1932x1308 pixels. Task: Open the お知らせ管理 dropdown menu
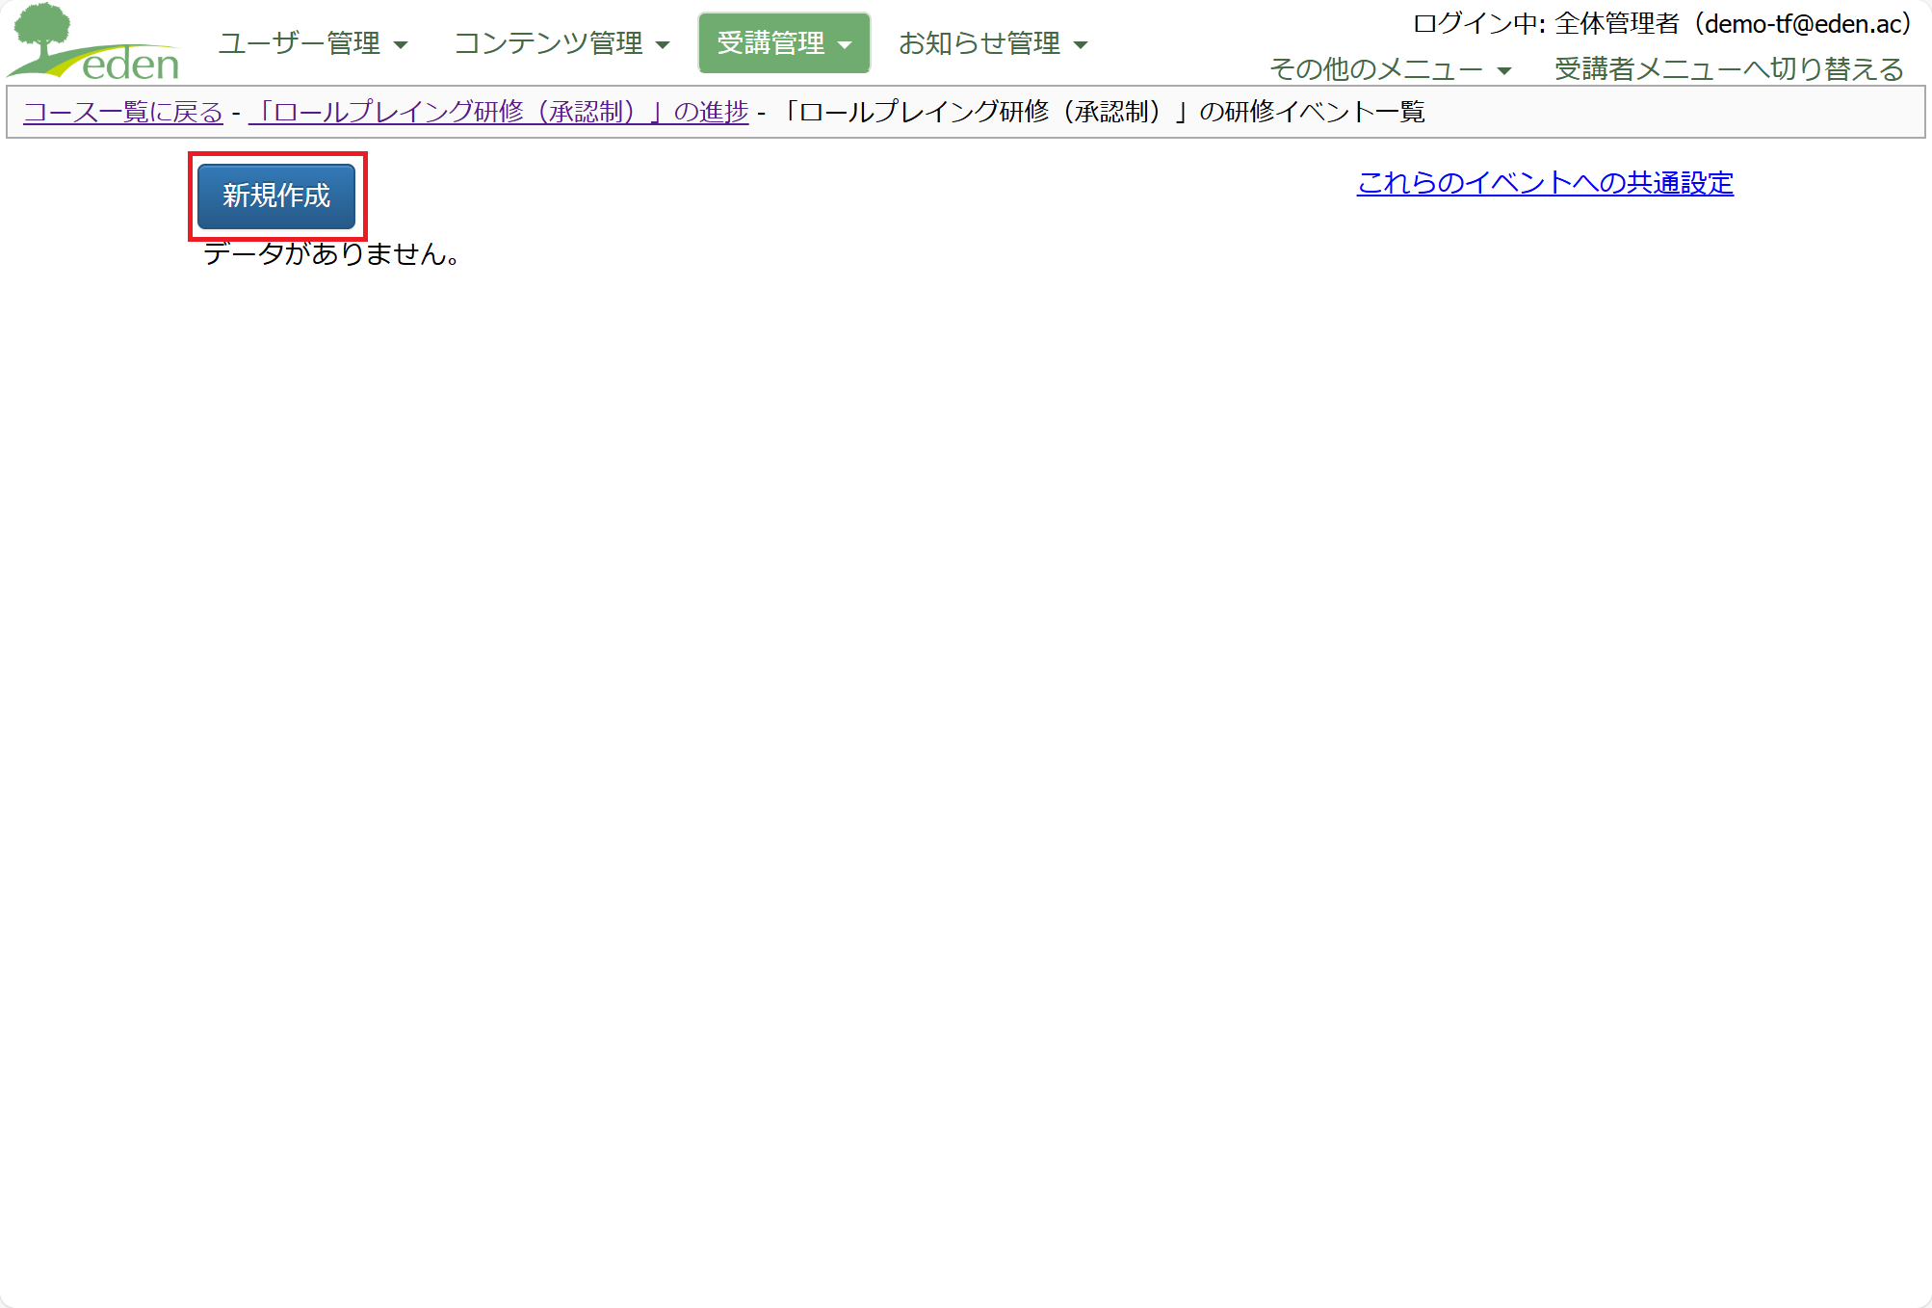tap(993, 43)
